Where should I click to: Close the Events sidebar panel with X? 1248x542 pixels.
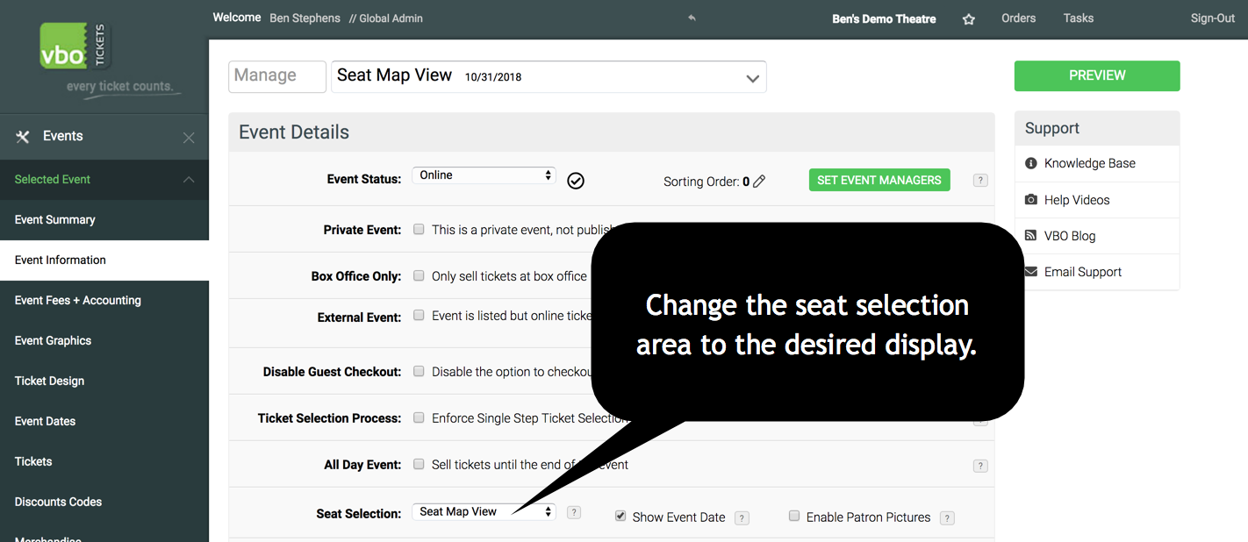click(x=189, y=138)
